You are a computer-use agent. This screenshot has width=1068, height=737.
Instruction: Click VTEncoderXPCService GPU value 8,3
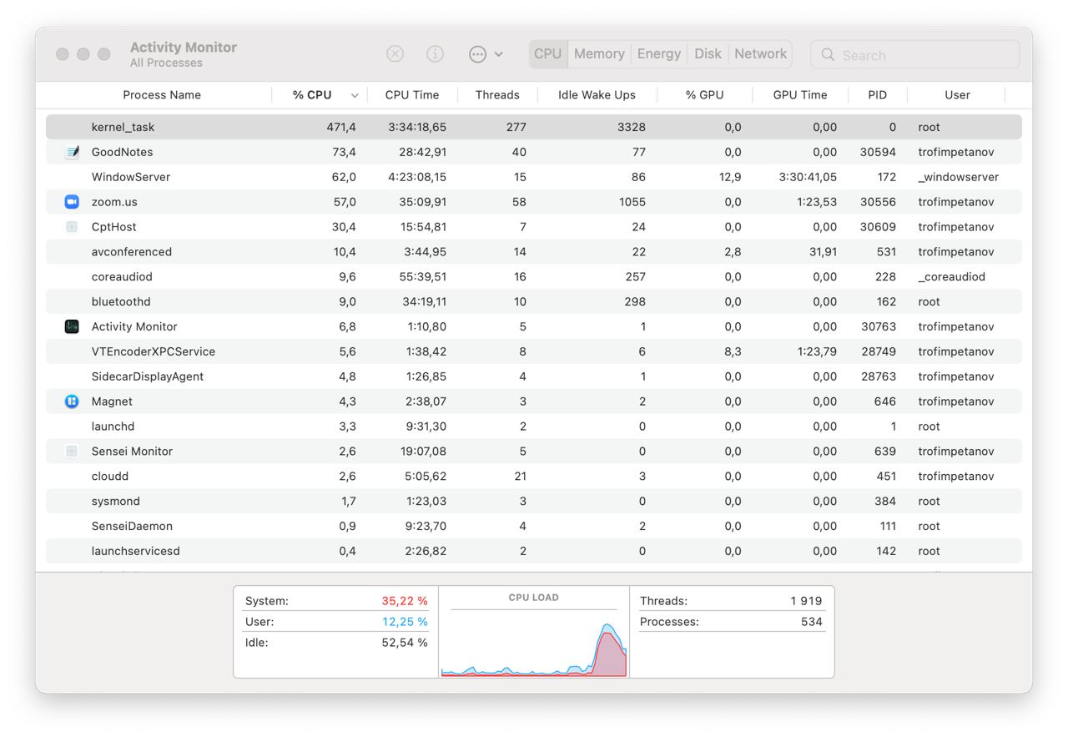pyautogui.click(x=733, y=351)
